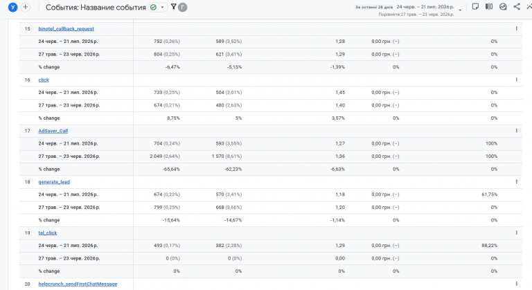Viewport: 532px width, 290px height.
Task: Open the edit comparisons columns icon
Action: pos(489,6)
